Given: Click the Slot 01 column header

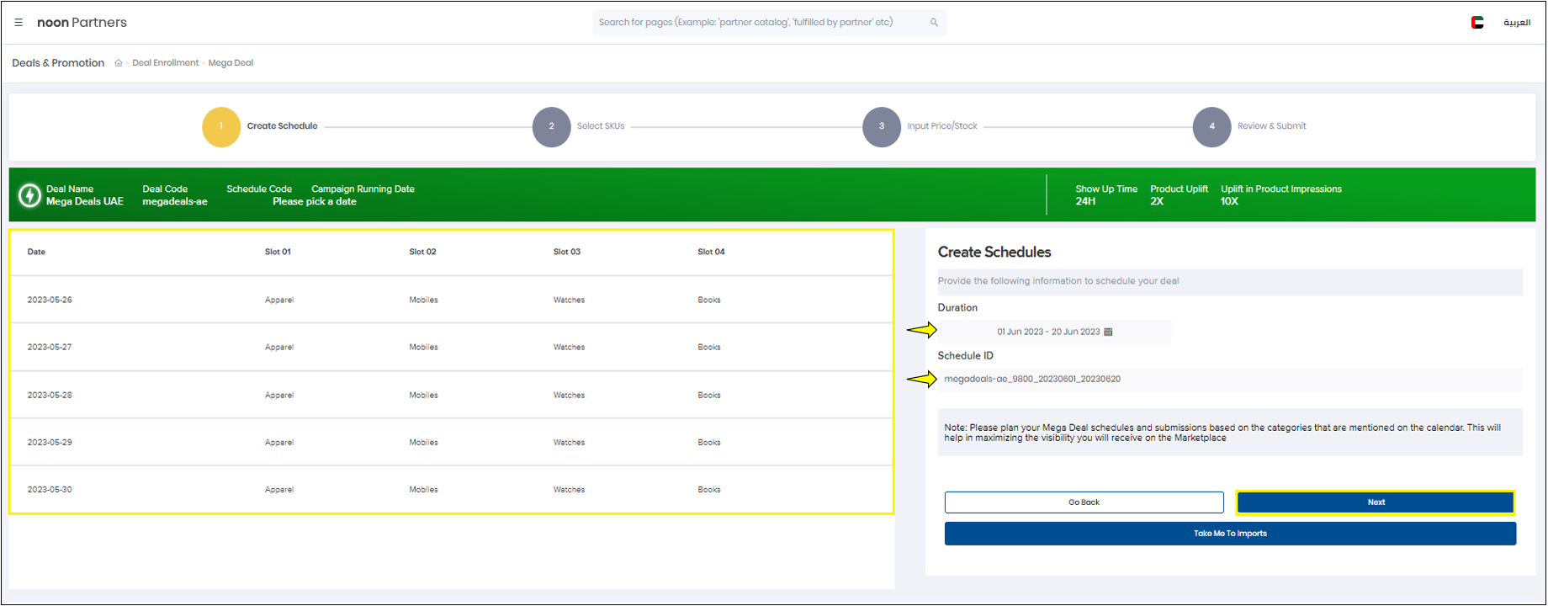Looking at the screenshot, I should (x=278, y=252).
